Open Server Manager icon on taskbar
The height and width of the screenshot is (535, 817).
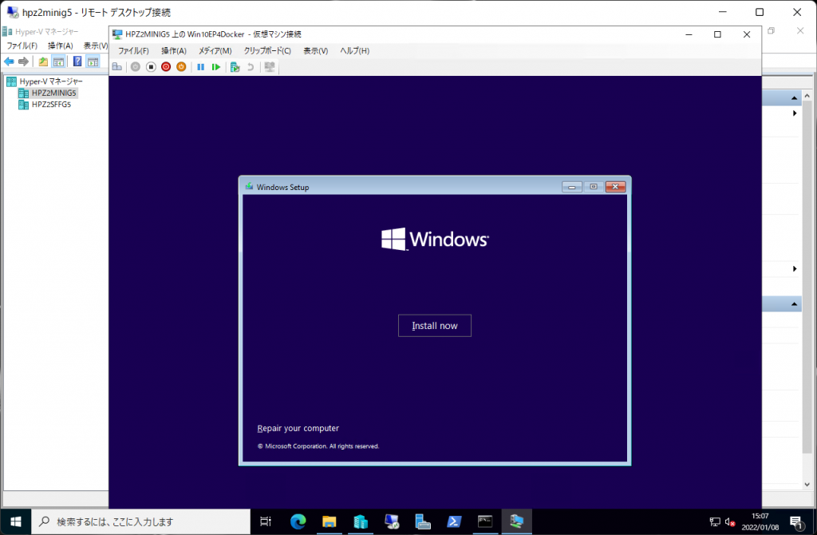[x=423, y=521]
